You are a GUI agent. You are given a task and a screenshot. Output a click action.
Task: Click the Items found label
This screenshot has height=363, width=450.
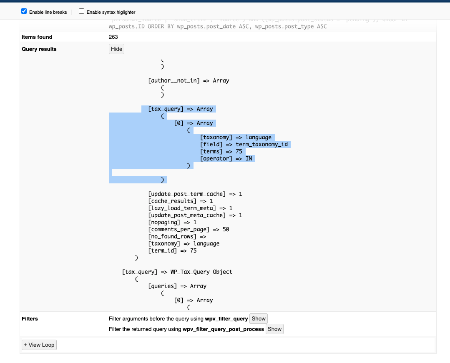tap(37, 37)
